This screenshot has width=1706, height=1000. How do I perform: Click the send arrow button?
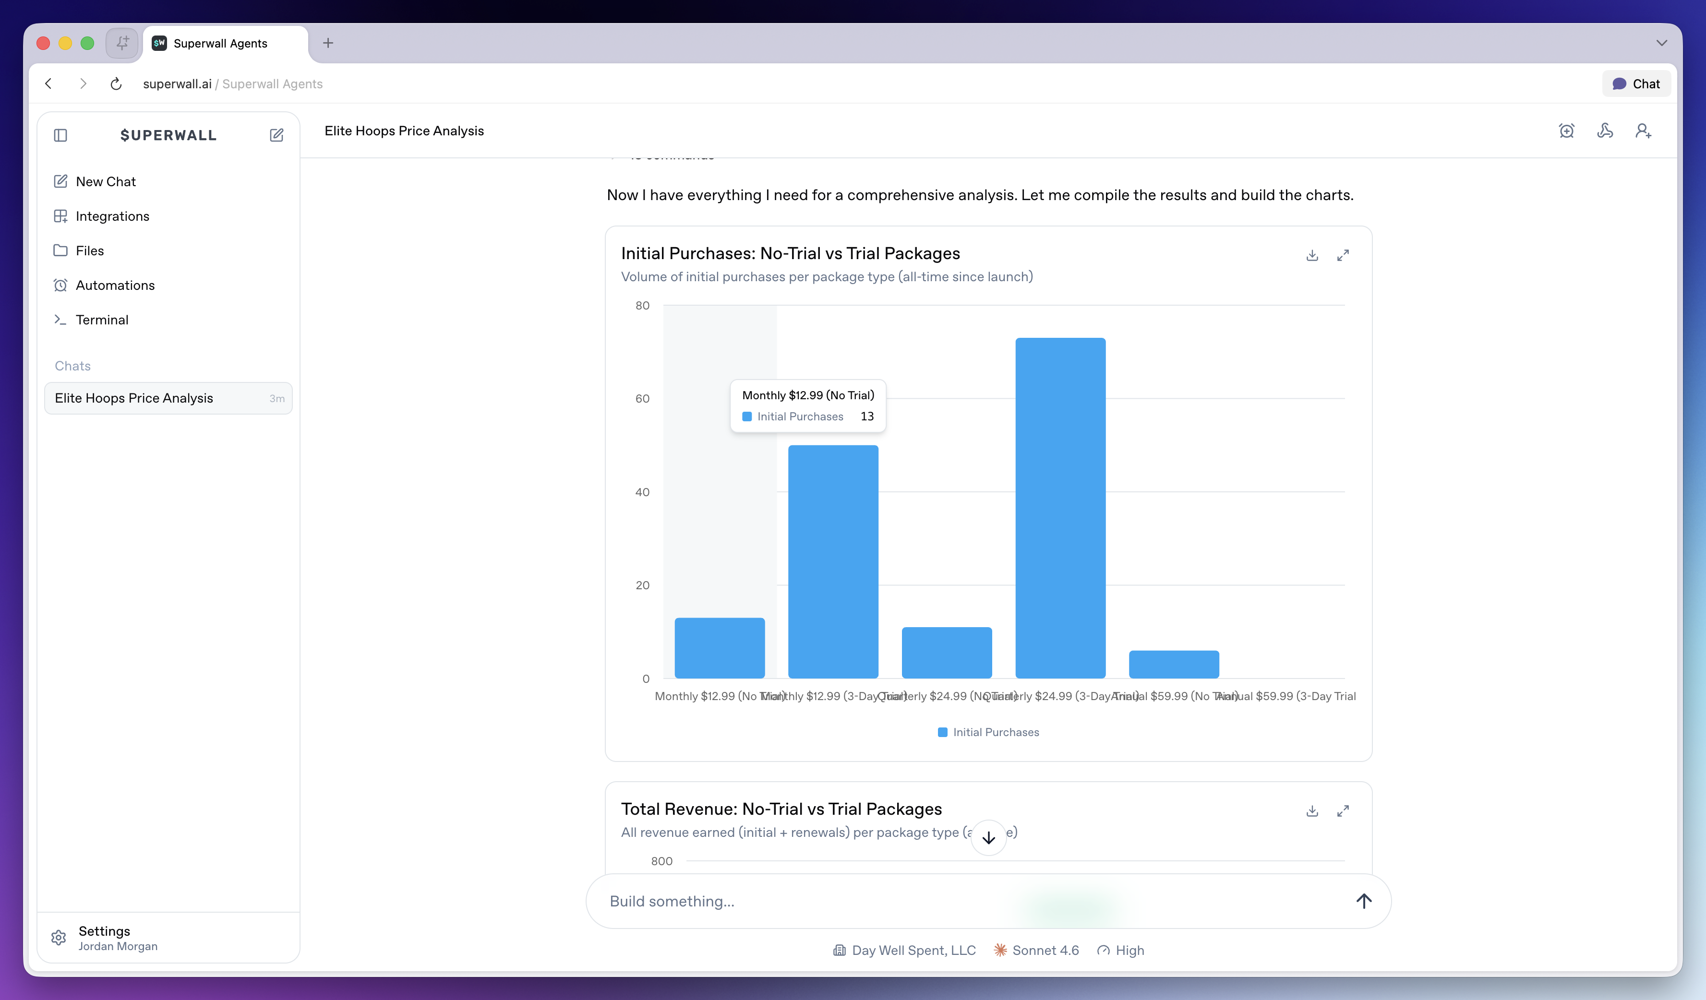[x=1364, y=901]
